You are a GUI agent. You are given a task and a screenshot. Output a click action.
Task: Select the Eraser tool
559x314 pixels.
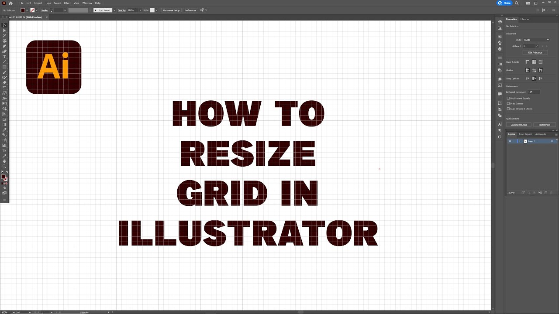coord(4,82)
